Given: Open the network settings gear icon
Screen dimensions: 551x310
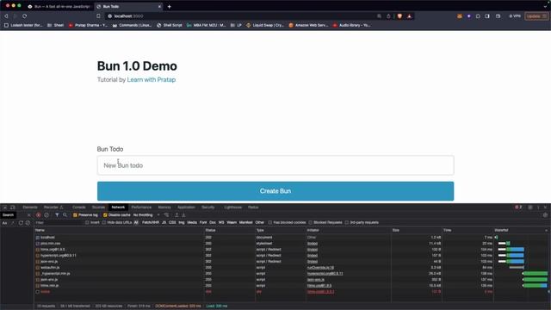Looking at the screenshot, I should click(x=545, y=215).
